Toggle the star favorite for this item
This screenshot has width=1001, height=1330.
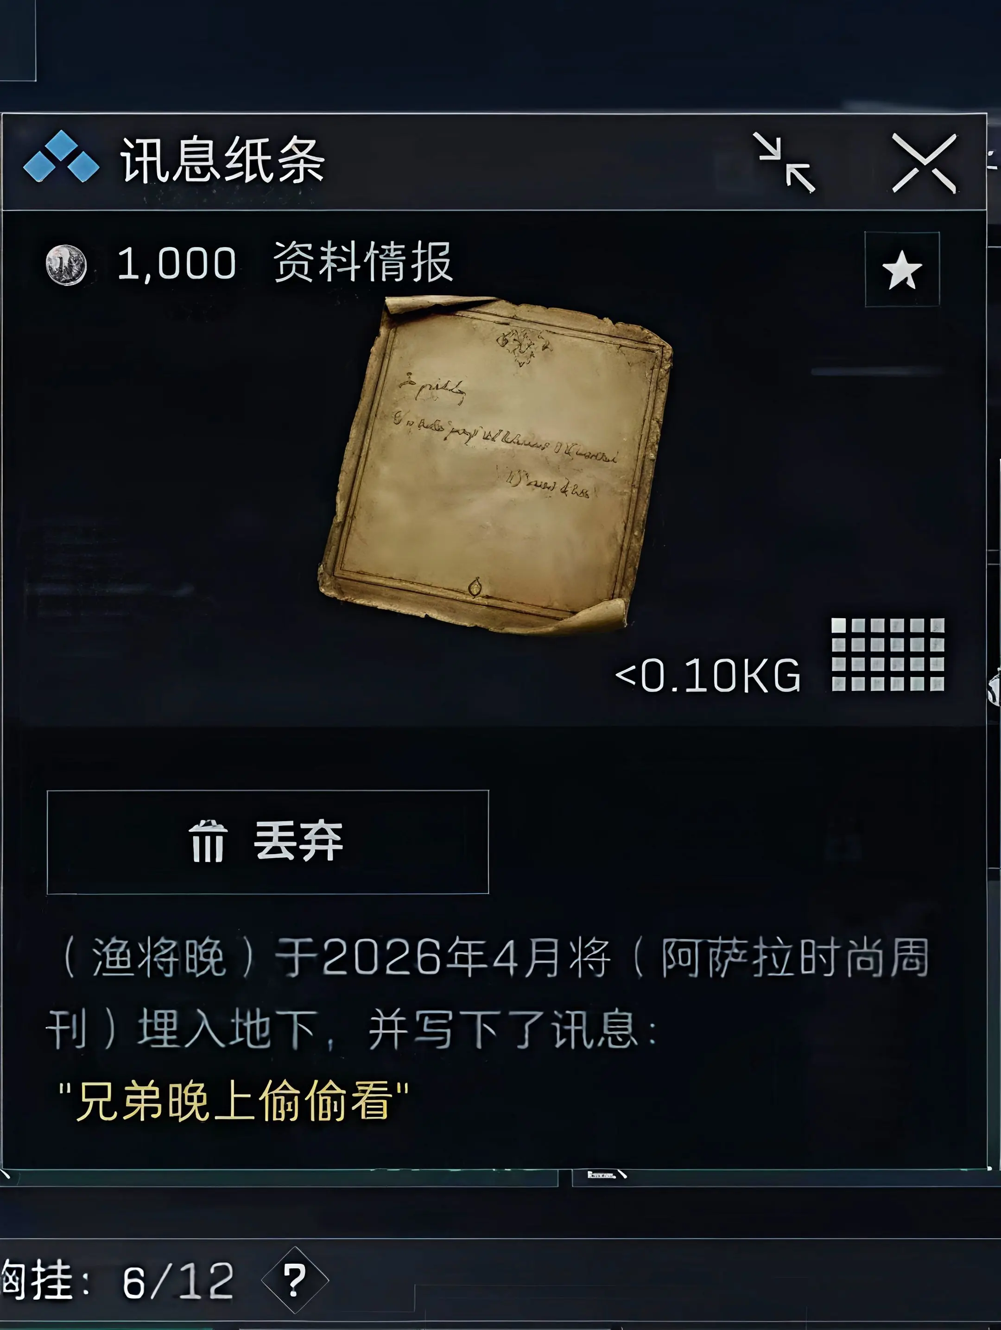click(902, 269)
